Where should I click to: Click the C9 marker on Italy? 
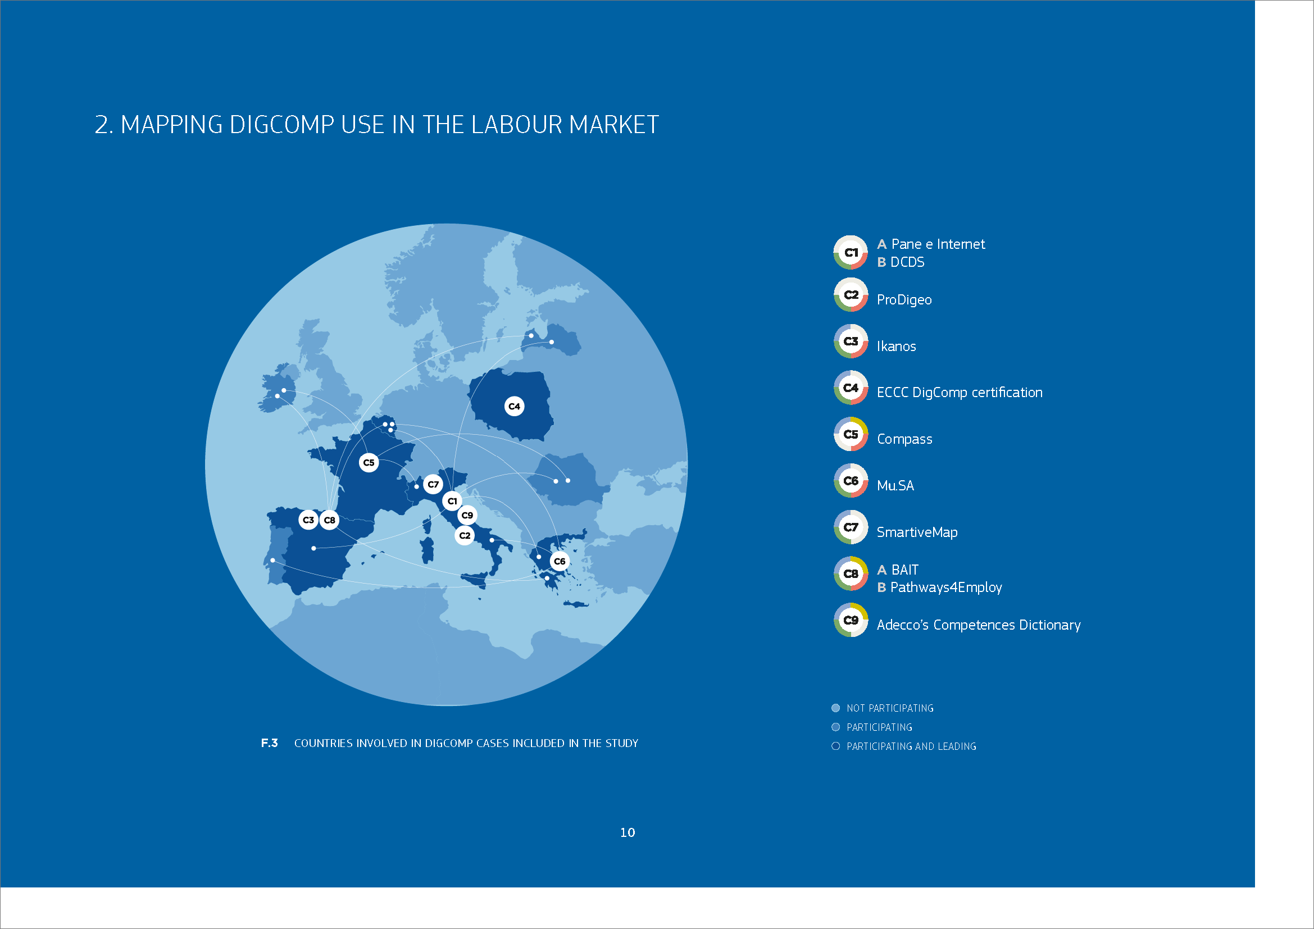coord(467,516)
